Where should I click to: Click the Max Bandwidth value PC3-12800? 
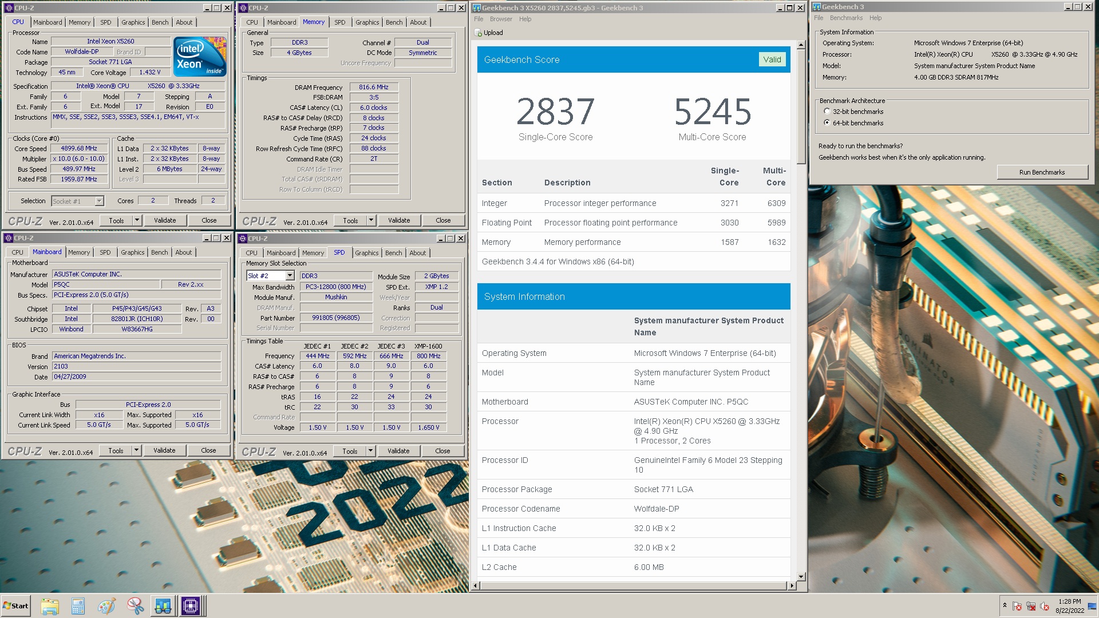pos(335,287)
